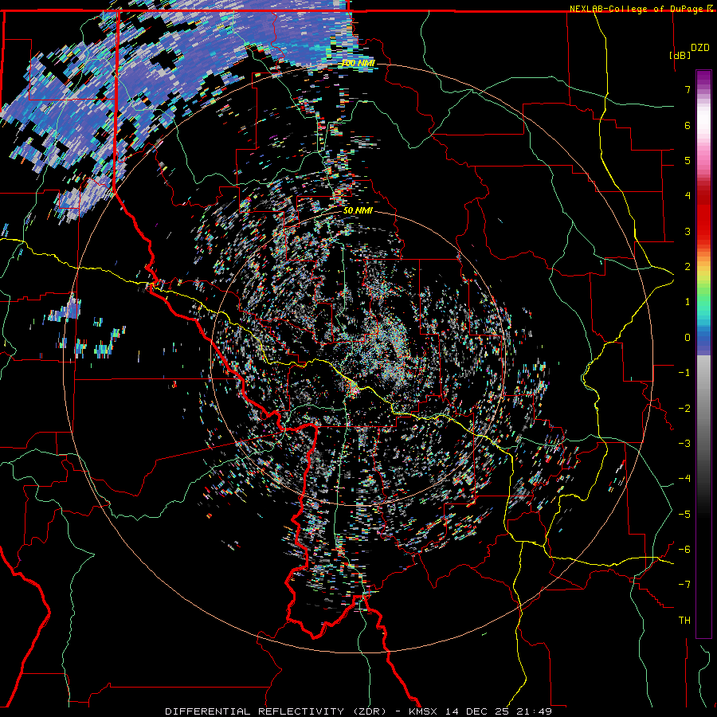The width and height of the screenshot is (717, 717).
Task: Click the 3 value on color scale
Action: point(688,231)
